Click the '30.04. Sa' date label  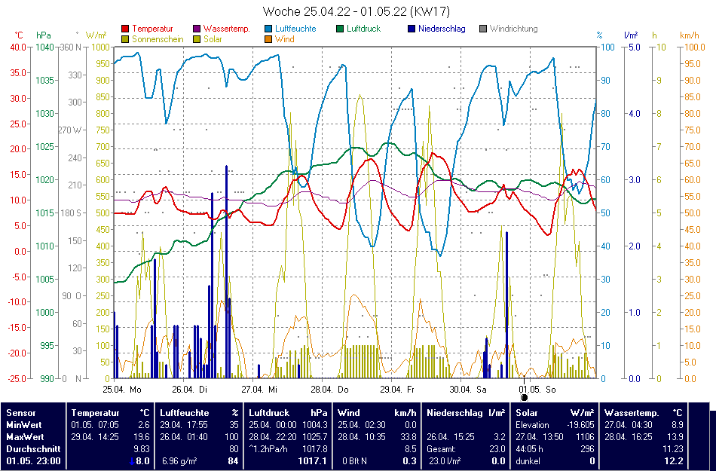(468, 390)
